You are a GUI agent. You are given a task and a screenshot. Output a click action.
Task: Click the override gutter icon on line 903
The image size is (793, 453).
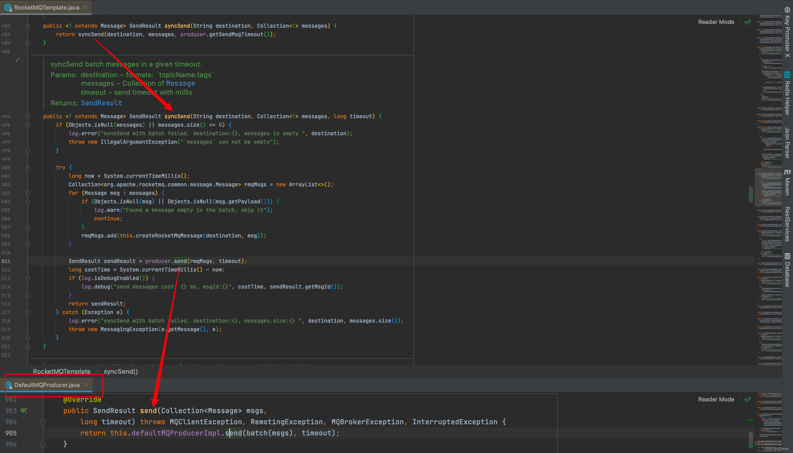tap(24, 411)
